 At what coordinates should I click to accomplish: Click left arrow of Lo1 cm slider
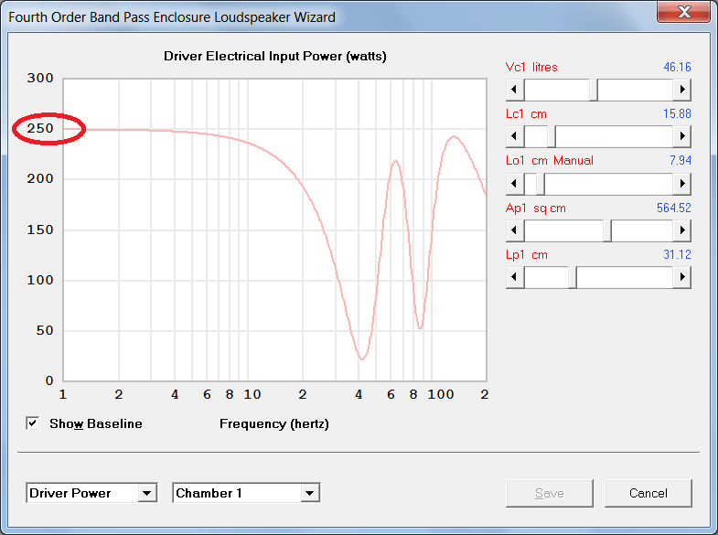pos(515,184)
